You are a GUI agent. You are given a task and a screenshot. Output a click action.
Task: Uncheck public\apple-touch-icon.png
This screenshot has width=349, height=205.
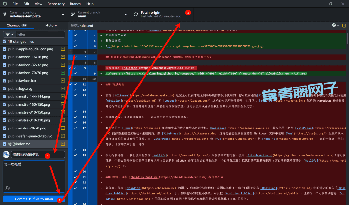[5, 49]
